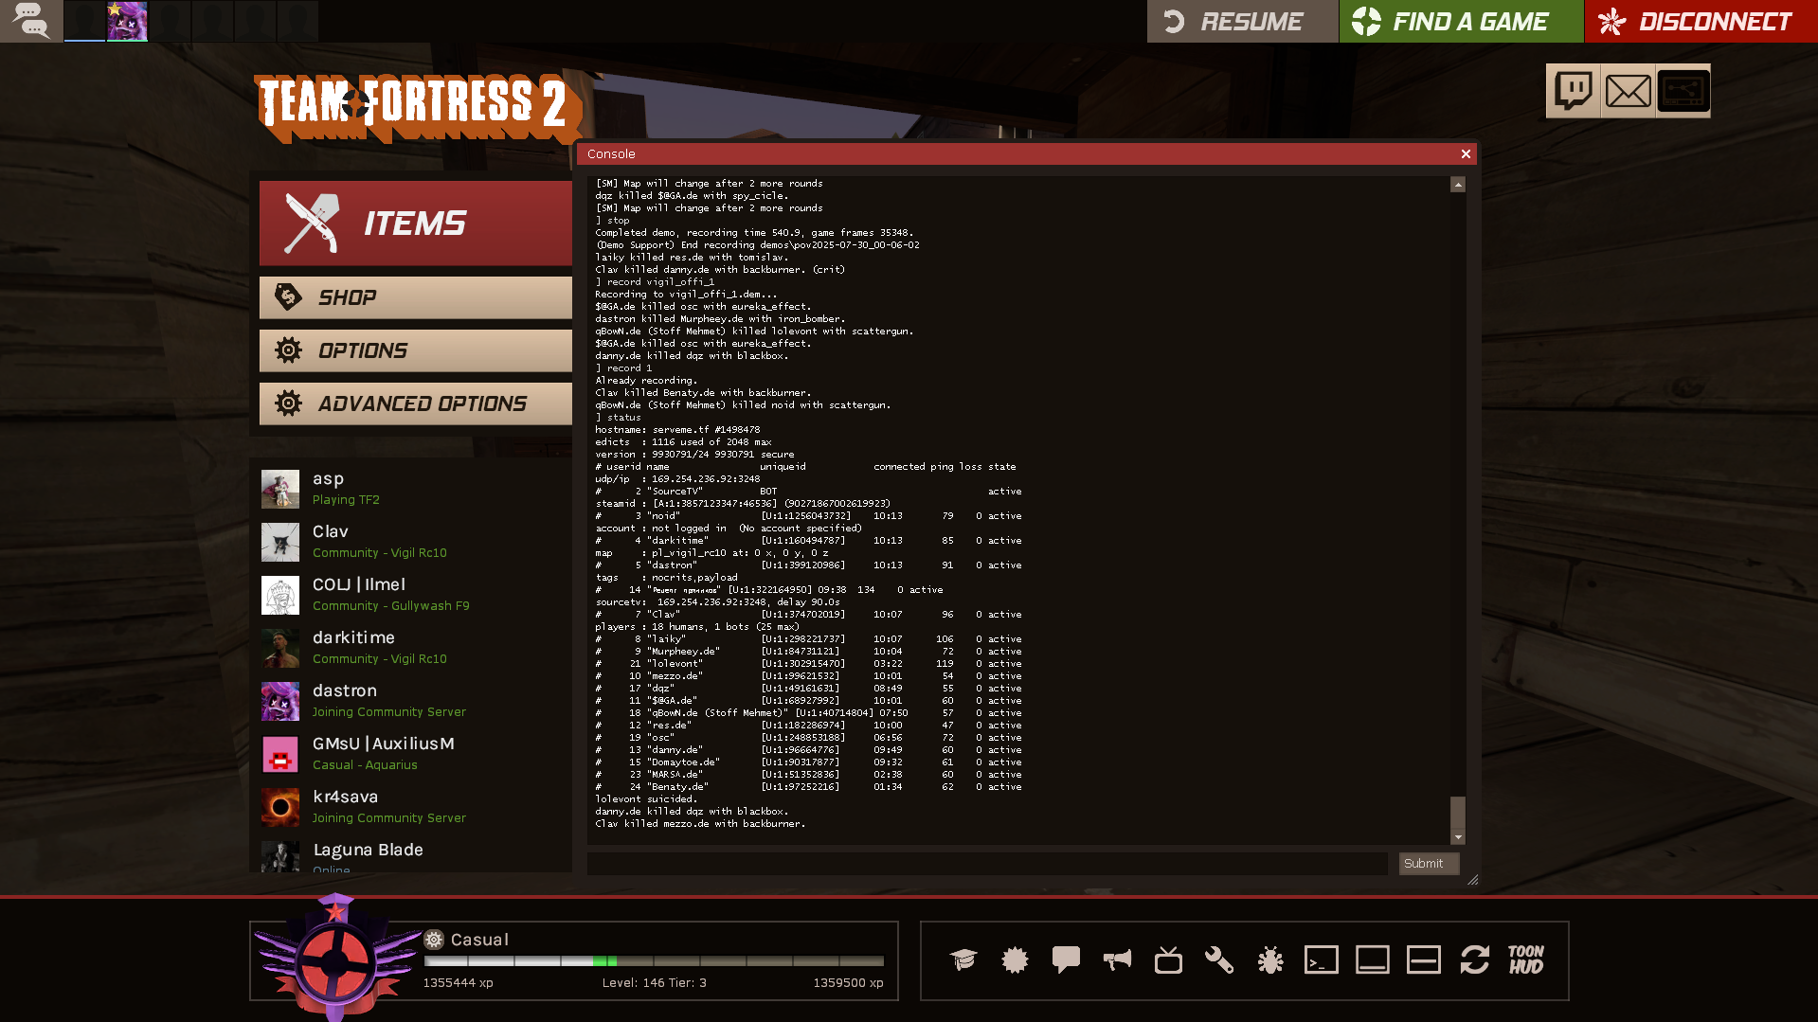The image size is (1818, 1022).
Task: Click the 'hostname: serveme.tf' console line
Action: (x=677, y=430)
